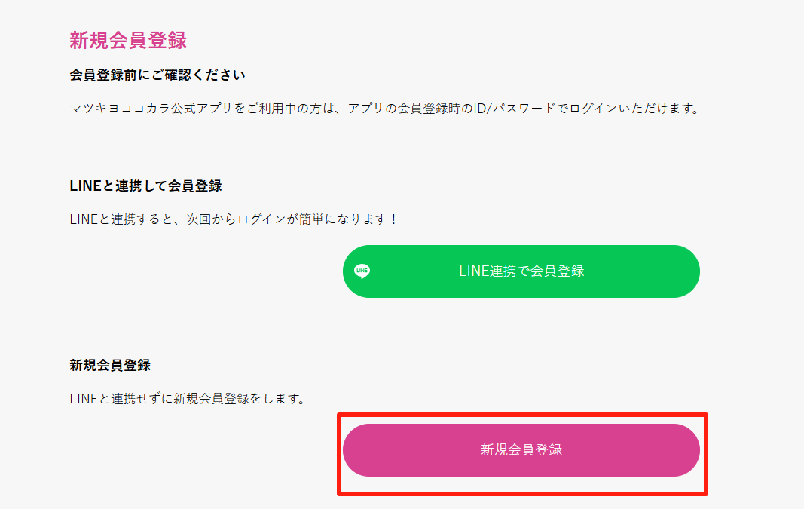Click the black 新規会員登録 section subheading
Viewport: 804px width, 509px height.
[x=110, y=365]
